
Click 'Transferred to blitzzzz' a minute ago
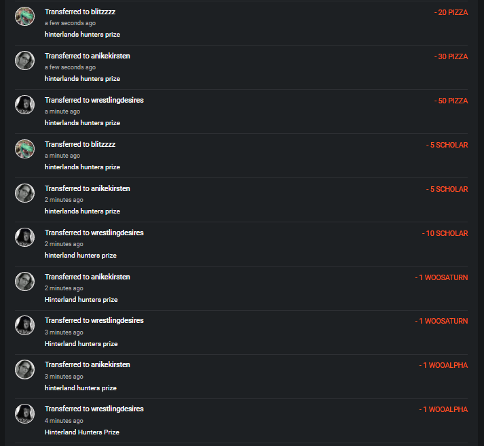[80, 144]
